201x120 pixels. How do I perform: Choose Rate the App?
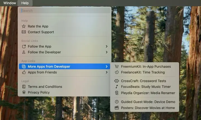pyautogui.click(x=64, y=26)
